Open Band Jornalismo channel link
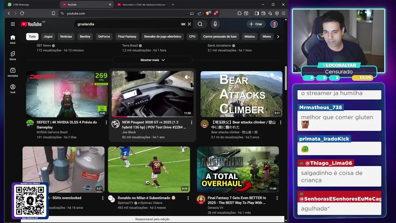 219,46
